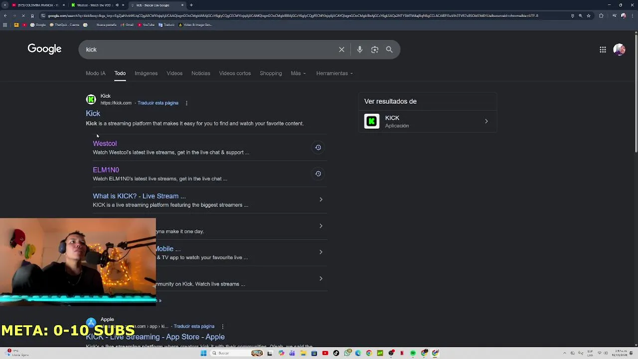
Task: Open the tab search dropdown at top left
Action: point(4,5)
